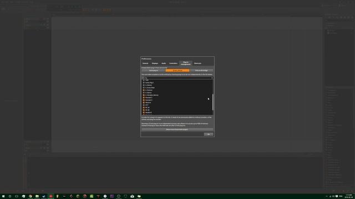Image resolution: width=355 pixels, height=199 pixels.
Task: Toggle the Reaktor 5 plug-in checkbox
Action: pos(144,113)
